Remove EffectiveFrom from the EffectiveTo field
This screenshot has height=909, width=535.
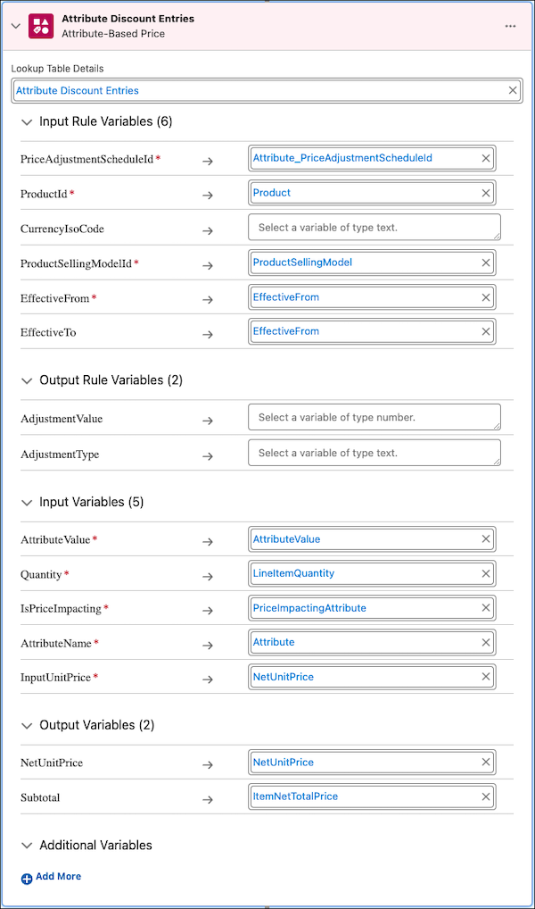click(x=486, y=330)
